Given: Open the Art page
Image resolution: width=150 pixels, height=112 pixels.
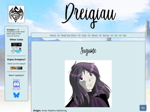Looking at the screenshot, I should pyautogui.click(x=116, y=35).
